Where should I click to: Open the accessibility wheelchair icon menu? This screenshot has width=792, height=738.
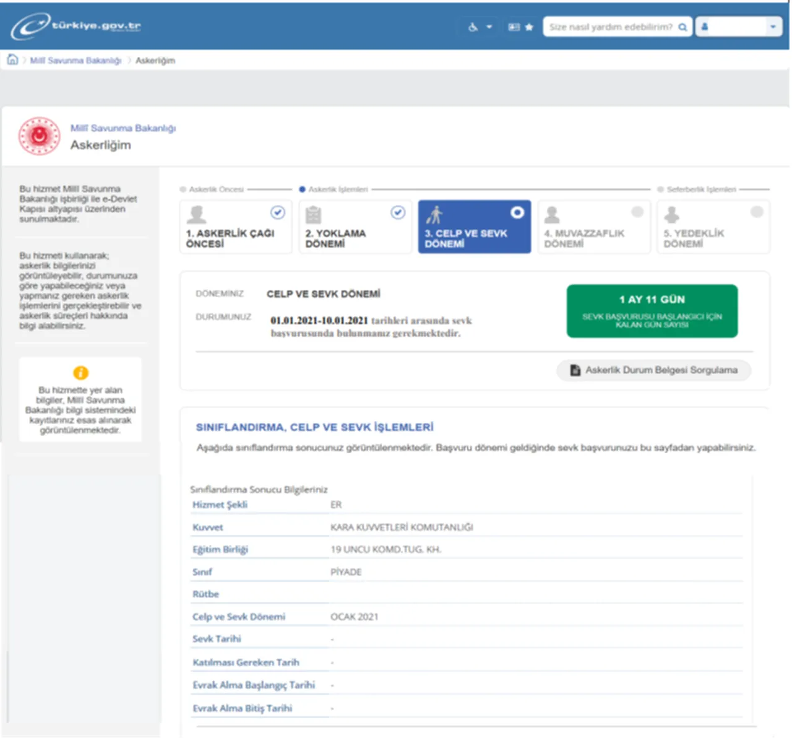(473, 27)
